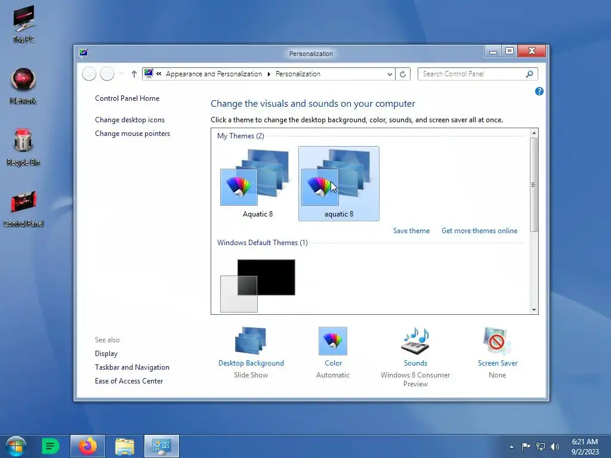
Task: Open Firefox from the taskbar
Action: pyautogui.click(x=88, y=446)
